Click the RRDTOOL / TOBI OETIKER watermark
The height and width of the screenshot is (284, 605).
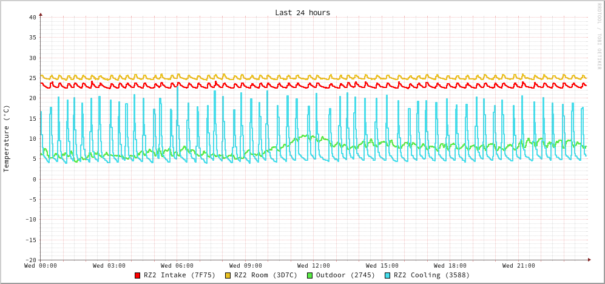[598, 36]
